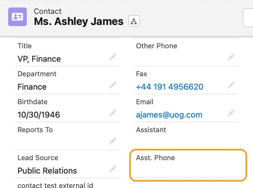253x188 pixels.
Task: Click the fax number +44 191 4956620
Action: (x=170, y=87)
